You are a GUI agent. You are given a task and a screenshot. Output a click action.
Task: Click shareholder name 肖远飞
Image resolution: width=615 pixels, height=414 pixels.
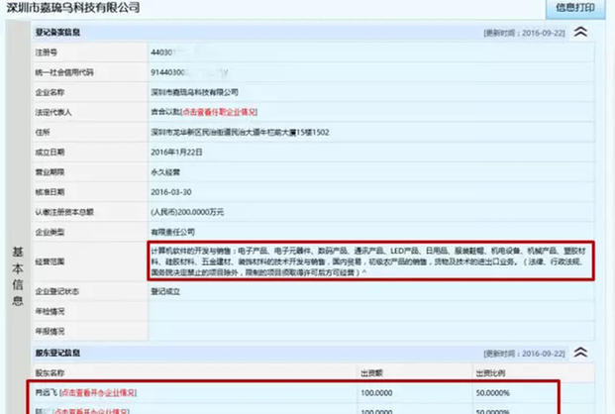[45, 392]
